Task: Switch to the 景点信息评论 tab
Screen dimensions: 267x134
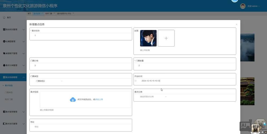Action: coord(64,13)
